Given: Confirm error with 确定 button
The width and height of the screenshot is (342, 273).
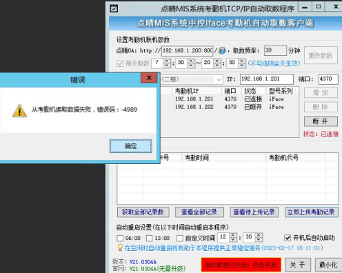Looking at the screenshot, I should [x=130, y=146].
